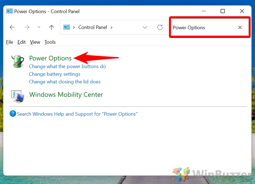Click the Control Panel address bar icon
The width and height of the screenshot is (255, 184).
(x=67, y=27)
